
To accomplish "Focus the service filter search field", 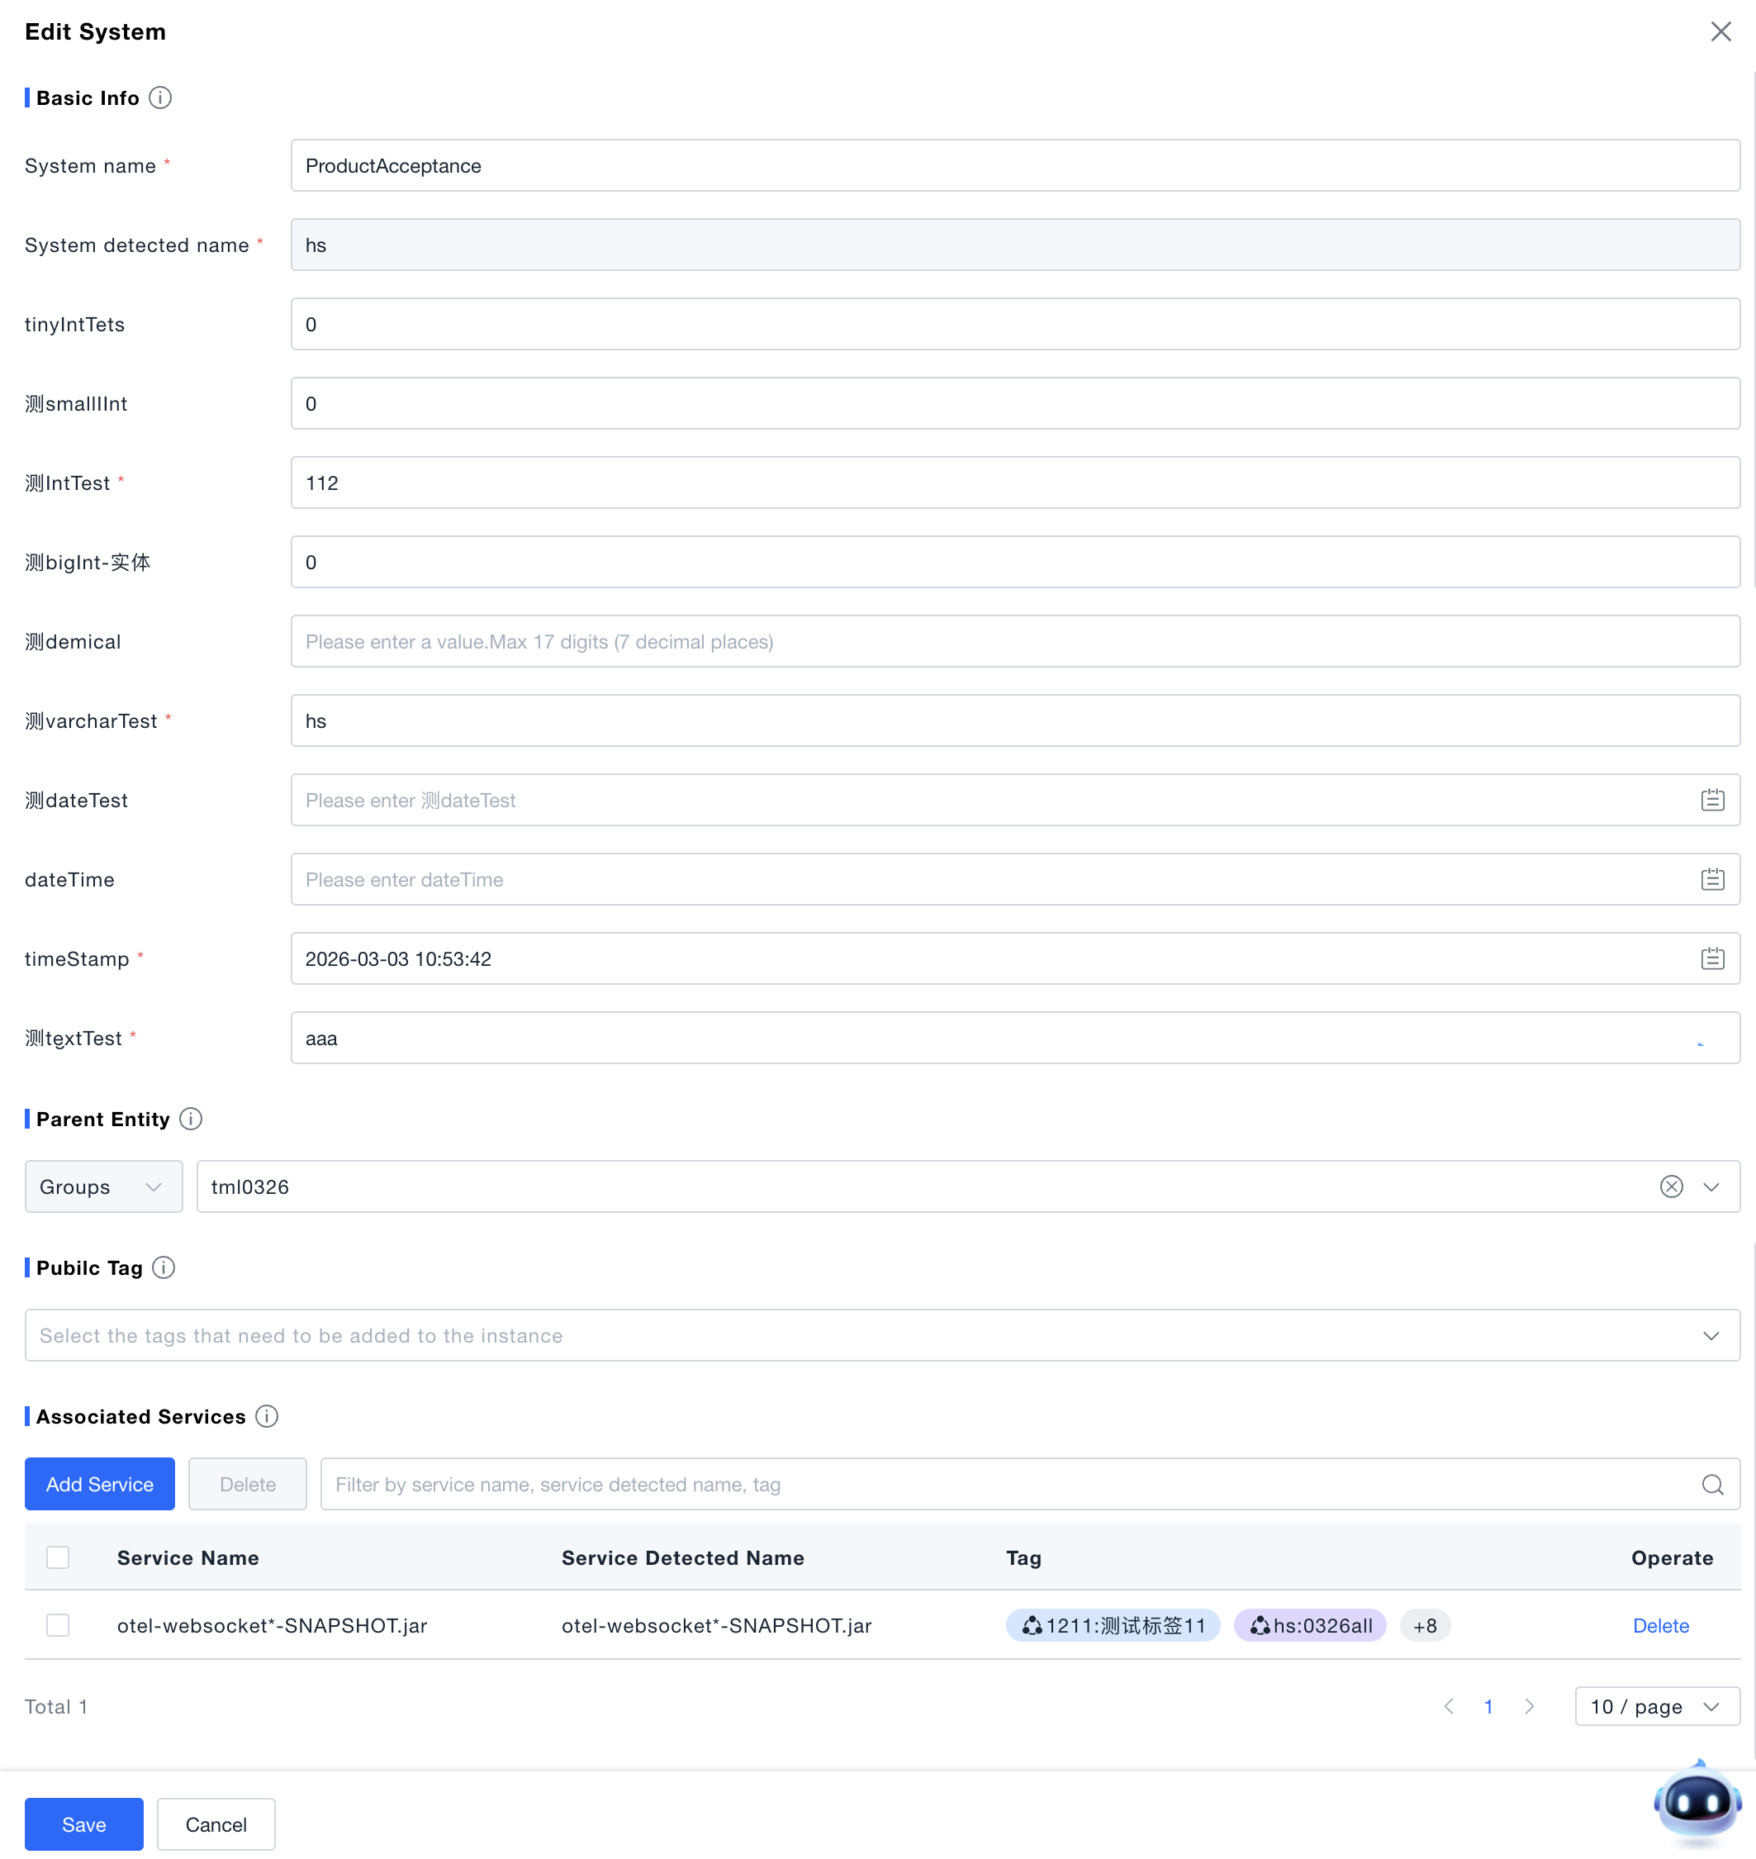I will [x=1030, y=1485].
